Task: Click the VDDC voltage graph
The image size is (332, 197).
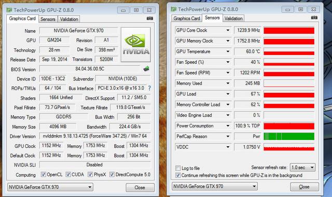Action: tap(289, 147)
